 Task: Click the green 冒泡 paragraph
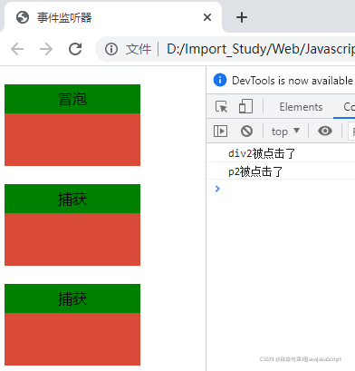tap(72, 99)
